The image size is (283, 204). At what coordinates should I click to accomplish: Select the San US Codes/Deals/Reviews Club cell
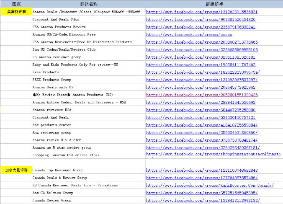coord(89,49)
